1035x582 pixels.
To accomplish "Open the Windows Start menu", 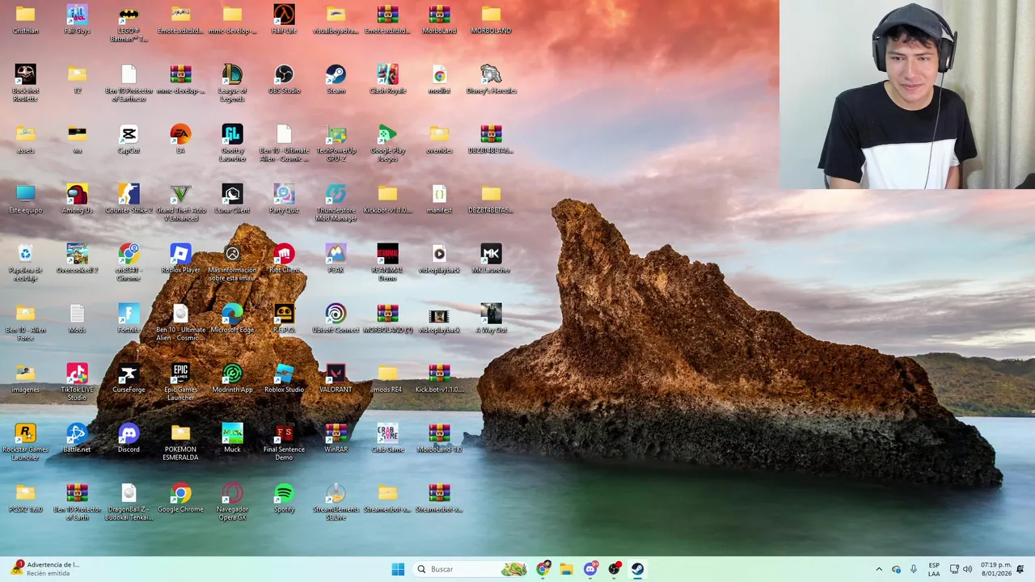I will tap(398, 569).
